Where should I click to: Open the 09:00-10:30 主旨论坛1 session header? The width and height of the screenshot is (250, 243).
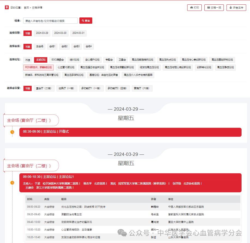click(x=130, y=183)
